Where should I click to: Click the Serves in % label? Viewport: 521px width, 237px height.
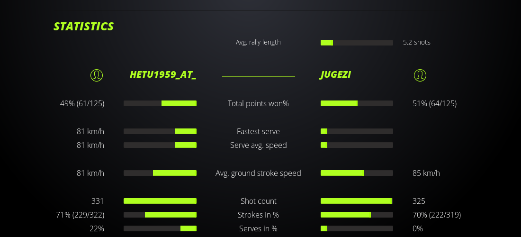(x=258, y=228)
